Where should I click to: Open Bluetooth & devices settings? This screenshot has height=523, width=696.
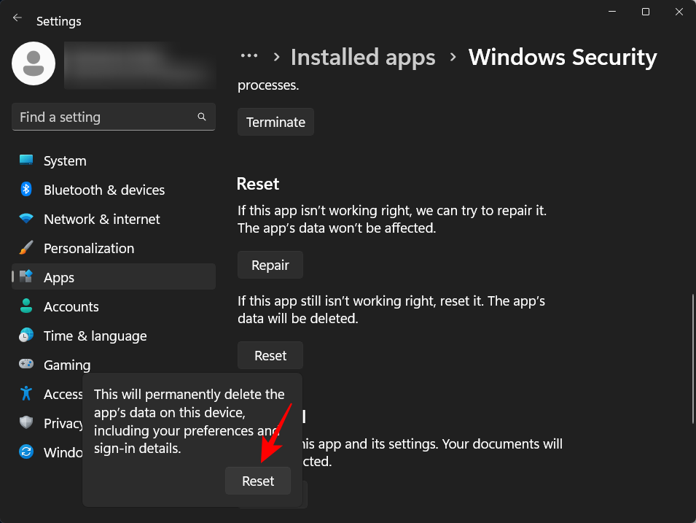[x=25, y=190]
